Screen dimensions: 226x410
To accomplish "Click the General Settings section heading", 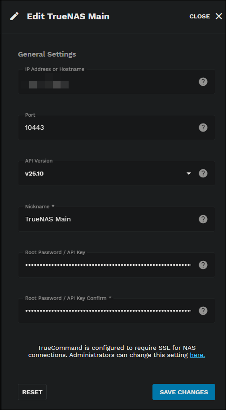I will click(47, 54).
